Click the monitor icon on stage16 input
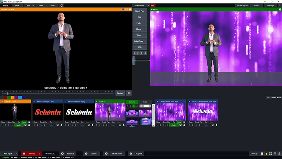The image size is (282, 159). pos(120,125)
